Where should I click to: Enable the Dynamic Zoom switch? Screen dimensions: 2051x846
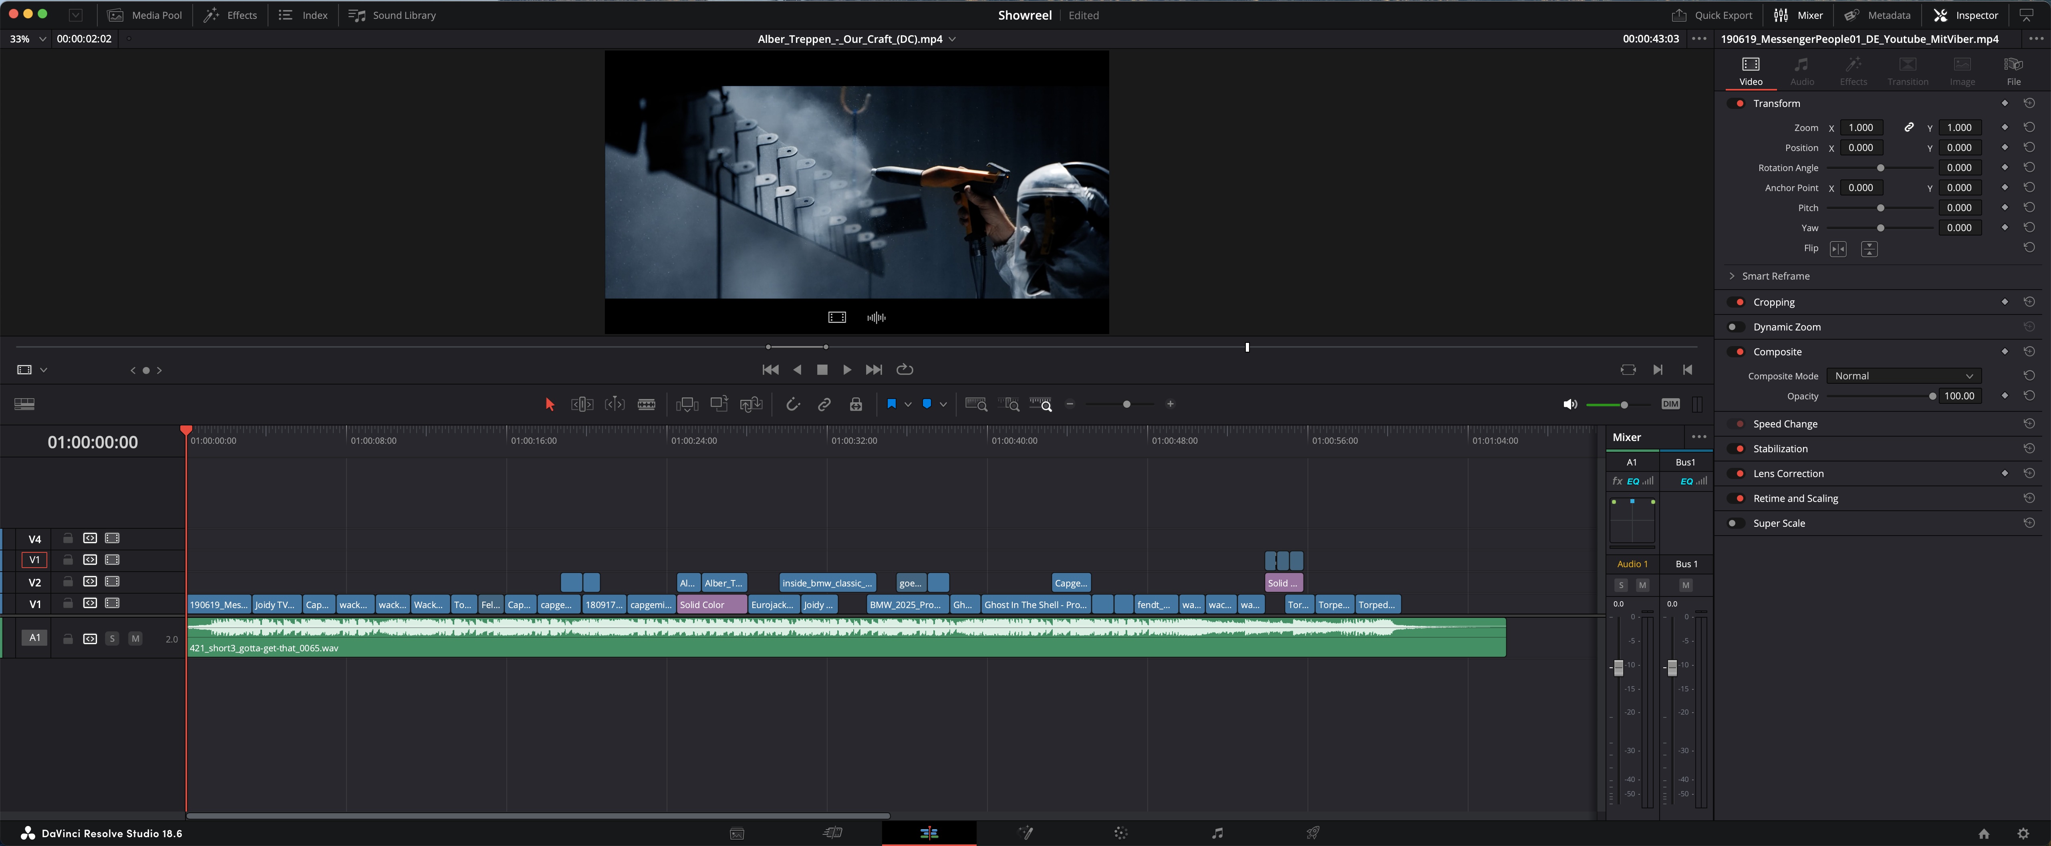(x=1737, y=327)
